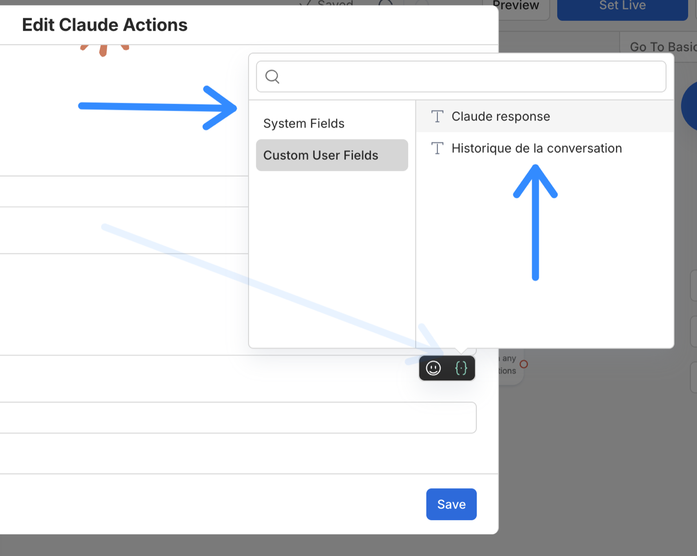This screenshot has width=697, height=556.
Task: Open the Preview button
Action: coord(516,6)
